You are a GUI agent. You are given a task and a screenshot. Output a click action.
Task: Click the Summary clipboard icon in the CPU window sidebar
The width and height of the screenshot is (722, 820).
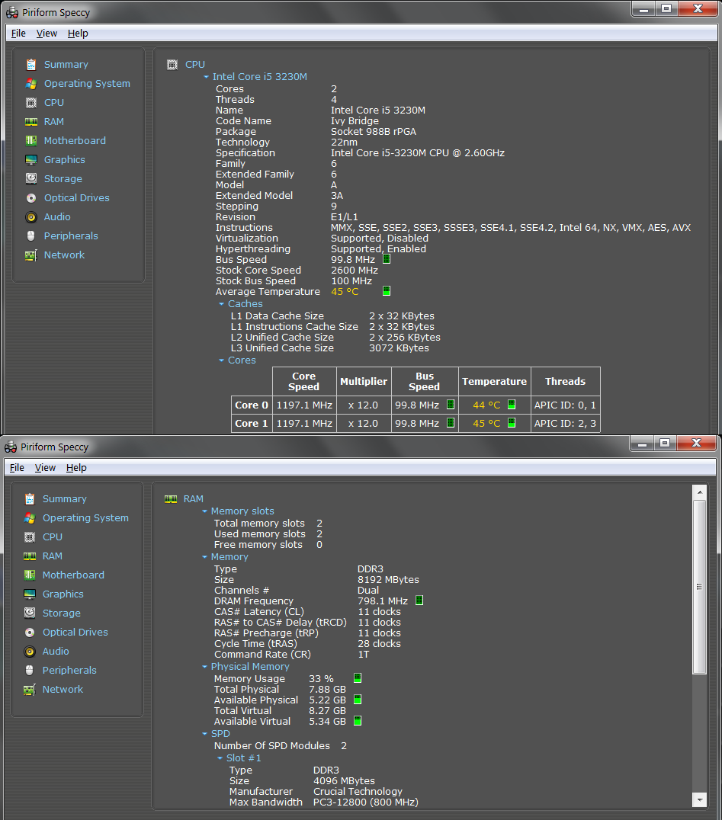30,65
